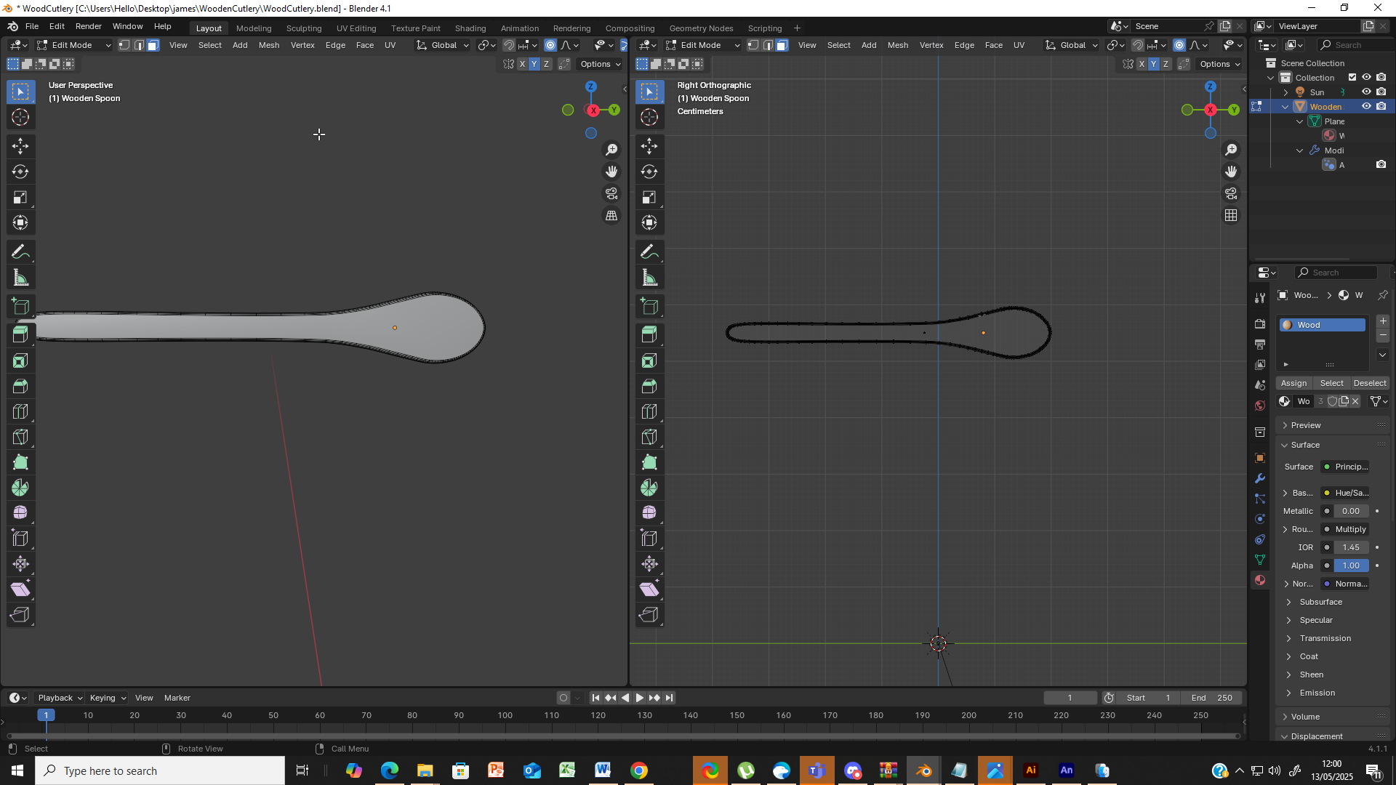Open the Modifiers properties tab
This screenshot has width=1396, height=785.
(x=1260, y=478)
